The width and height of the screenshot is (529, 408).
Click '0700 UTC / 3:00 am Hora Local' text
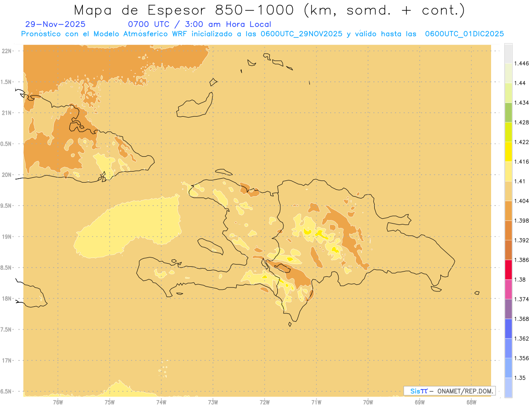pos(199,25)
